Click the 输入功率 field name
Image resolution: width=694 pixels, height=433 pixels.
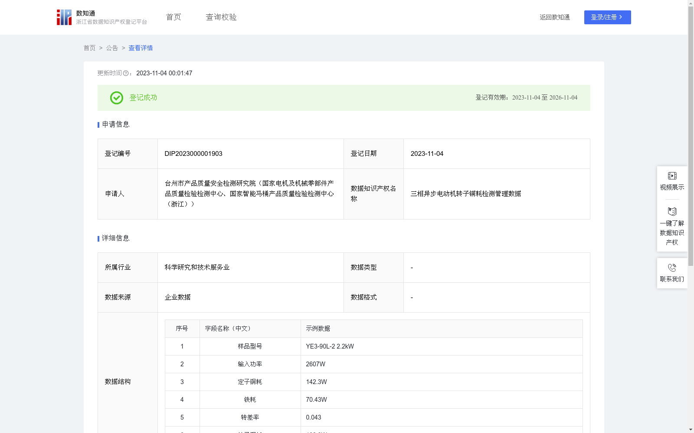[x=250, y=364]
